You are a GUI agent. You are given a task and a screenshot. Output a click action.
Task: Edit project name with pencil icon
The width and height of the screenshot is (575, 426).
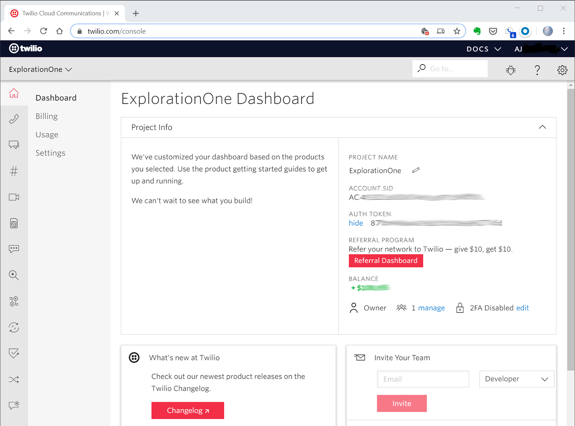click(x=416, y=170)
